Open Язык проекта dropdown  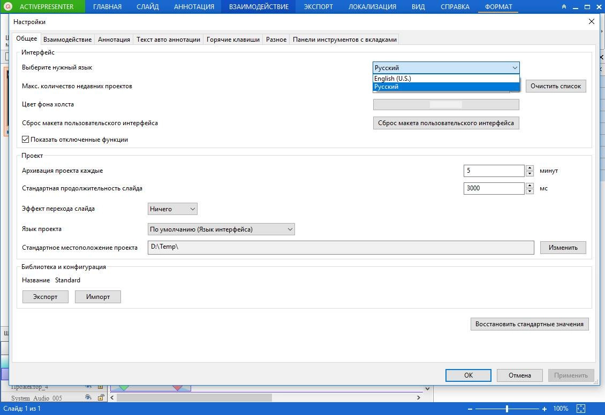coord(221,229)
